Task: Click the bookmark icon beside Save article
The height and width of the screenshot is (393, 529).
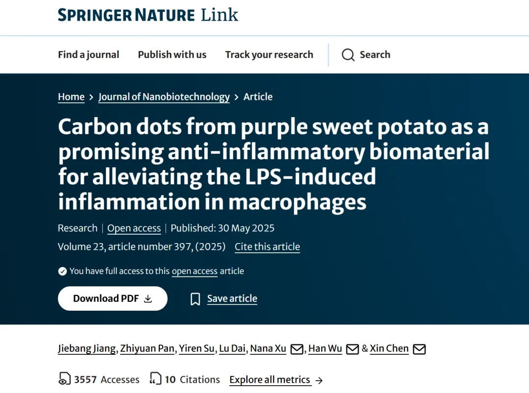Action: point(195,299)
